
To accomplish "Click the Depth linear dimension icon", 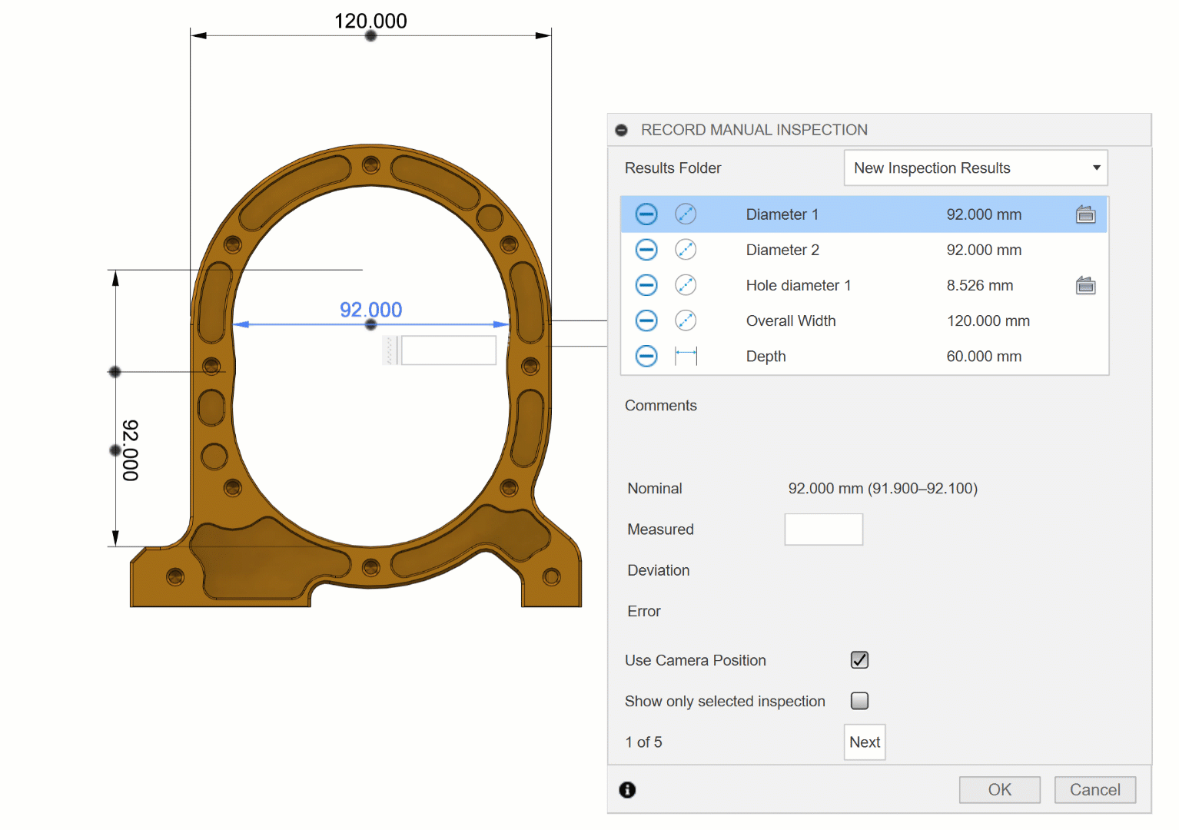I will [686, 356].
